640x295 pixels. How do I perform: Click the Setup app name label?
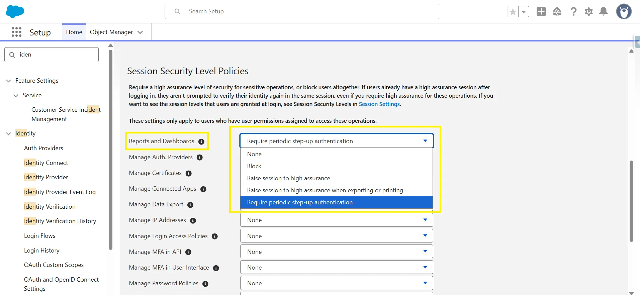40,32
